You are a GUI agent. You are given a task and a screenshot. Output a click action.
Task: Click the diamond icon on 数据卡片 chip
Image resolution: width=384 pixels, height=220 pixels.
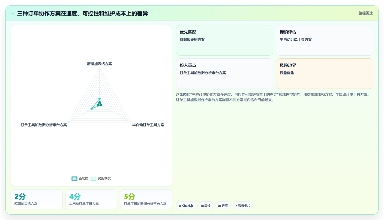pyautogui.click(x=236, y=206)
